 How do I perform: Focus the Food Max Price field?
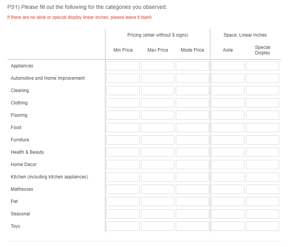click(157, 128)
